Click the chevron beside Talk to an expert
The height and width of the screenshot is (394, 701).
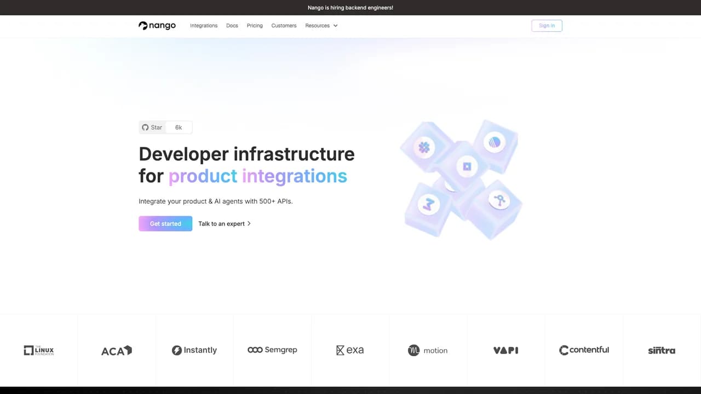249,224
